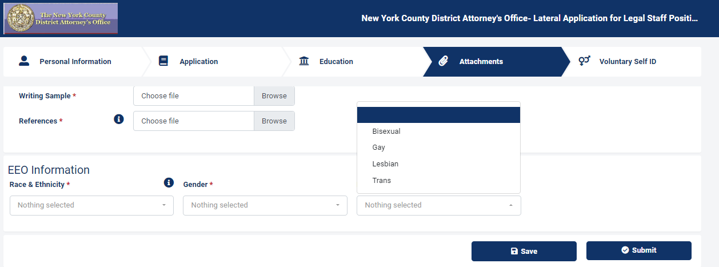
Task: Select the Gay option in list
Action: click(378, 148)
